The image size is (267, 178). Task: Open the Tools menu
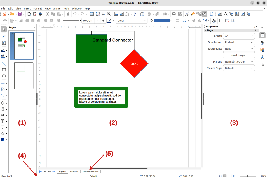(66, 8)
